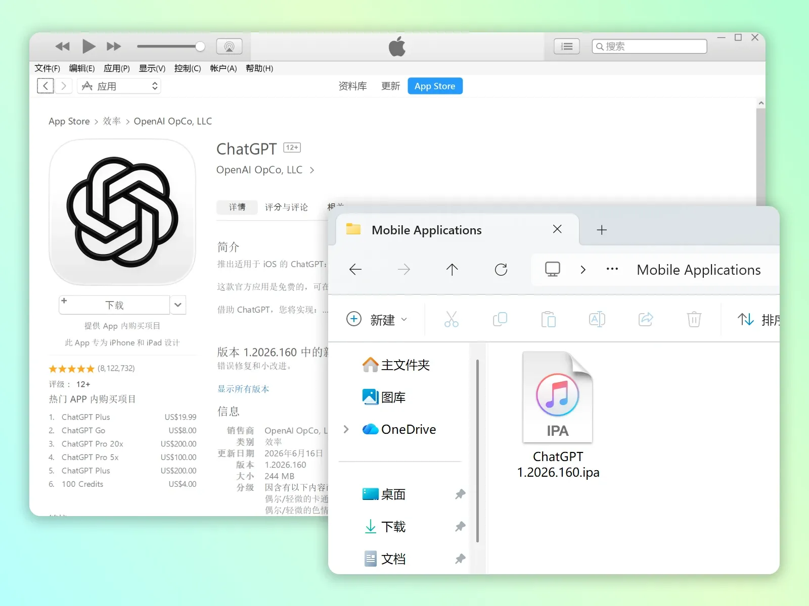The height and width of the screenshot is (606, 809).
Task: Open the 编辑(E) menu
Action: coord(82,68)
